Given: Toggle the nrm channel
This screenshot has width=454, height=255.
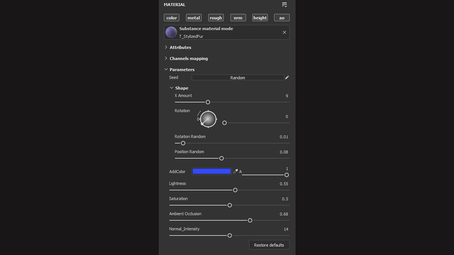Looking at the screenshot, I should 238,18.
